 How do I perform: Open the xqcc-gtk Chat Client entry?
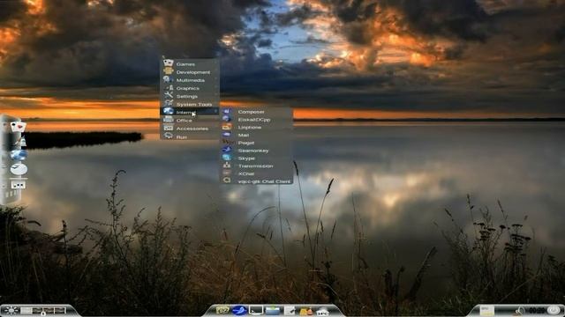pos(257,181)
